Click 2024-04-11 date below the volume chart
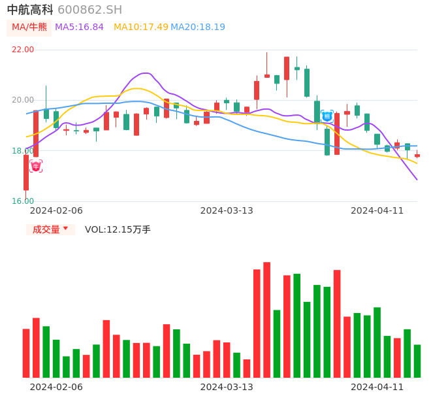This screenshot has height=396, width=448. (x=377, y=387)
